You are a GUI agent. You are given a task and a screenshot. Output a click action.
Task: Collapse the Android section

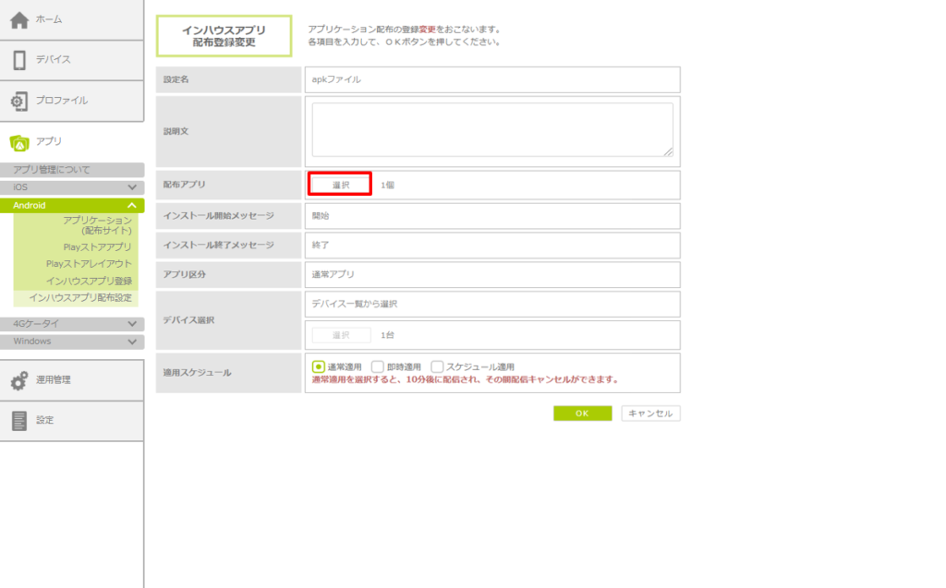[133, 205]
